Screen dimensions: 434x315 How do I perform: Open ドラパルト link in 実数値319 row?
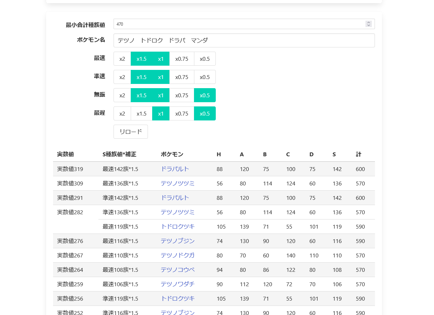pyautogui.click(x=175, y=169)
